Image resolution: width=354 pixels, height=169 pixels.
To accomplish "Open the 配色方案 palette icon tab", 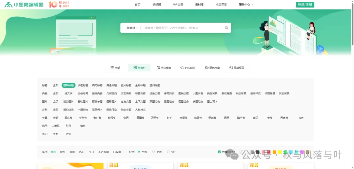I will click(212, 68).
